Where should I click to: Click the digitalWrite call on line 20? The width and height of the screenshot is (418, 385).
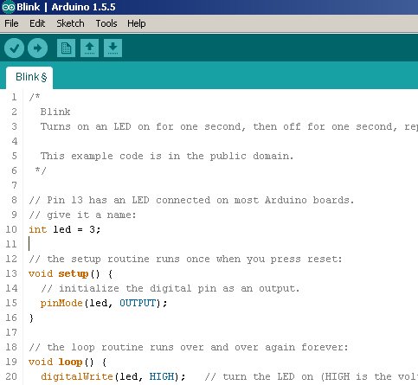(x=77, y=376)
